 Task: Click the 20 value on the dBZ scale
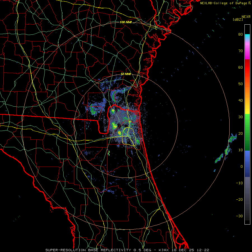pyautogui.click(x=241, y=134)
